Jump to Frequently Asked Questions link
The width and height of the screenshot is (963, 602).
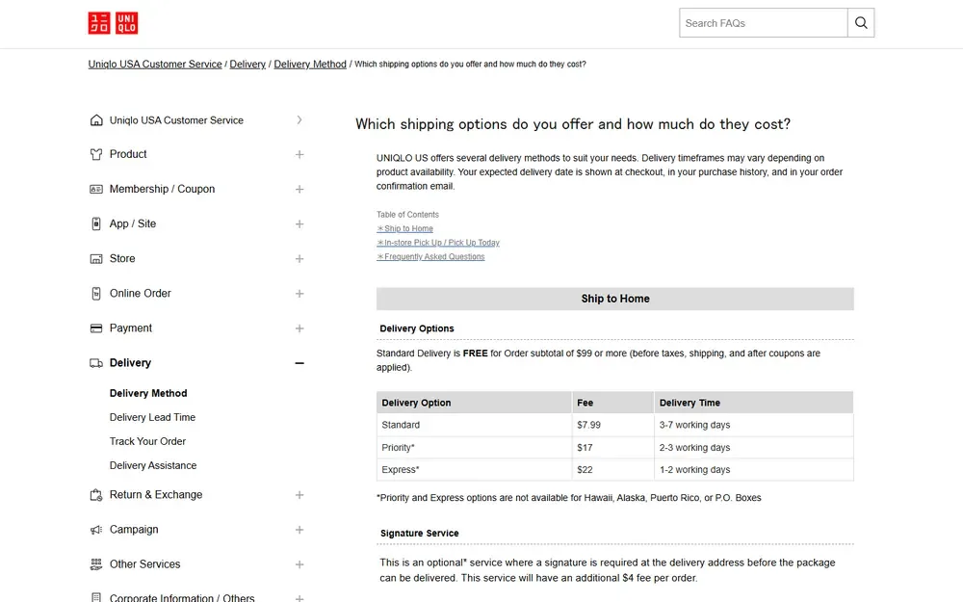click(430, 257)
